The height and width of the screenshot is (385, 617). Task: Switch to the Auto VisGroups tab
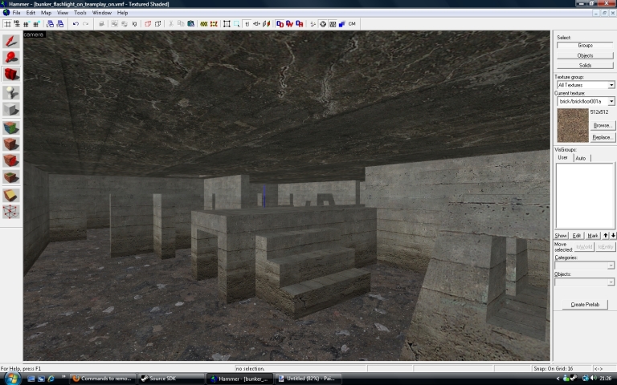581,158
